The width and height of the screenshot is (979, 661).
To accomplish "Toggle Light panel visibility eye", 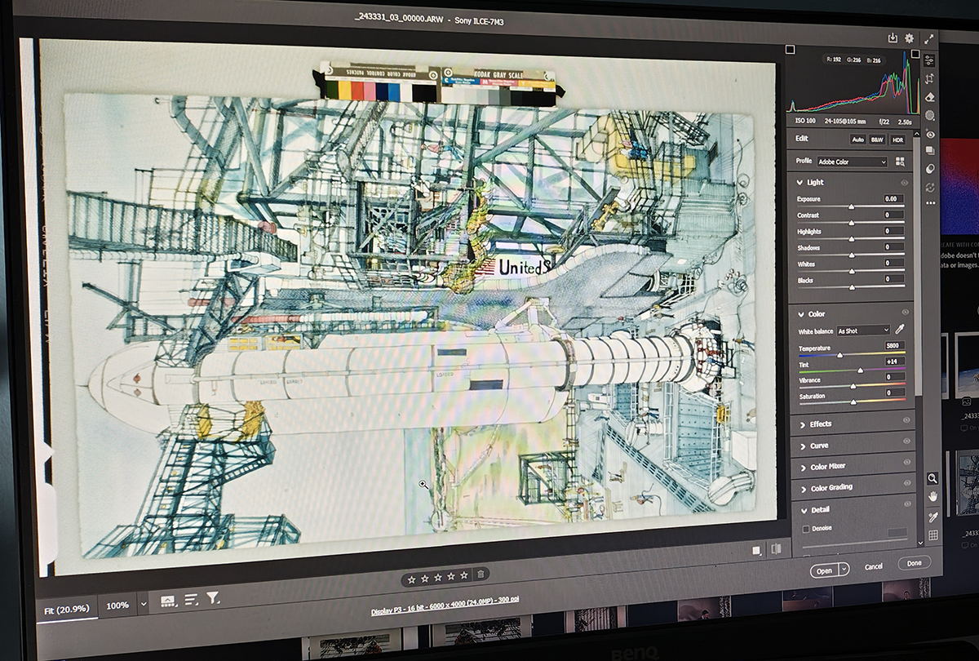I will tap(904, 183).
